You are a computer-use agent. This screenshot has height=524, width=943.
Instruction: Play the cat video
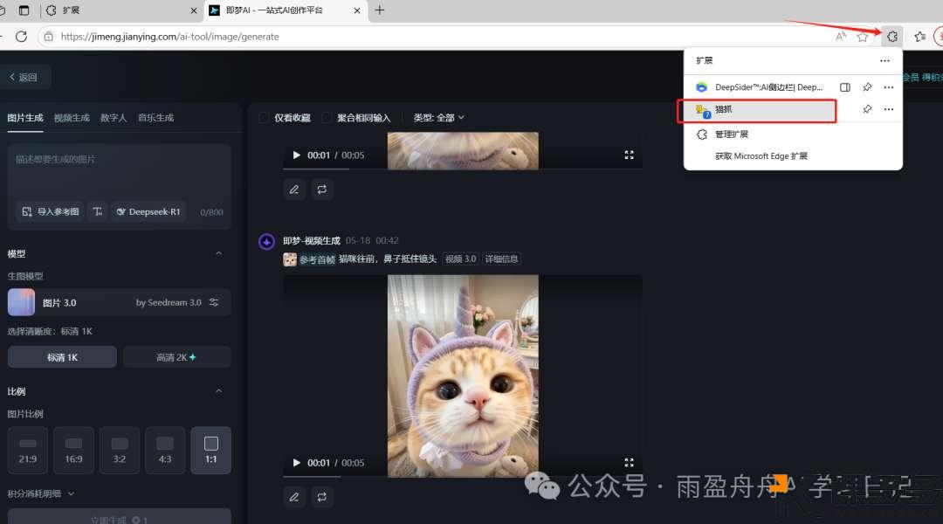click(x=296, y=463)
